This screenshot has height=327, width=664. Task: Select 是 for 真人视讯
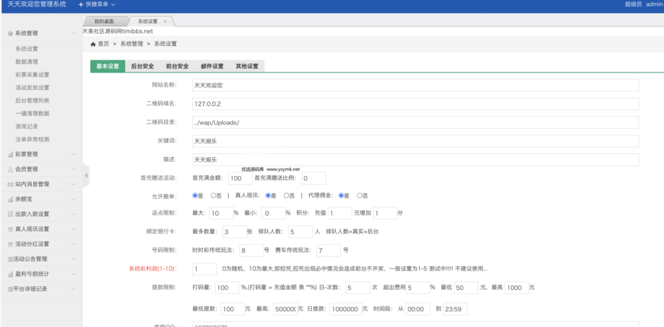click(268, 196)
